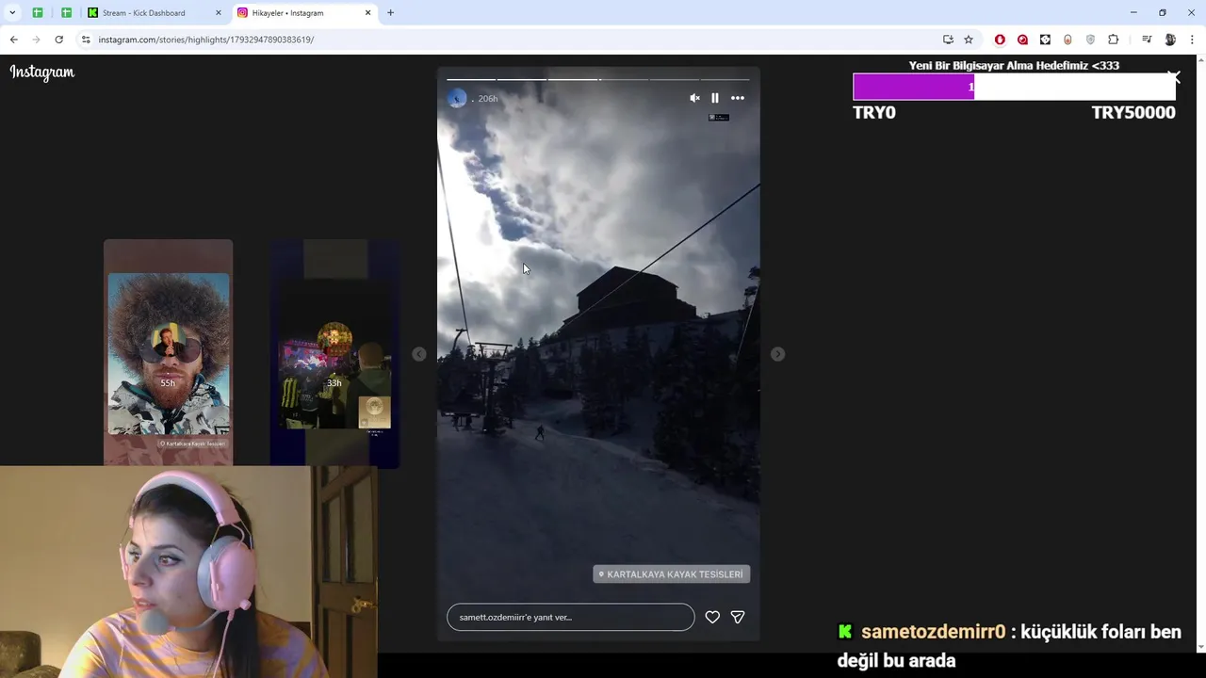This screenshot has height=678, width=1206.
Task: Open a new browser tab
Action: point(390,13)
